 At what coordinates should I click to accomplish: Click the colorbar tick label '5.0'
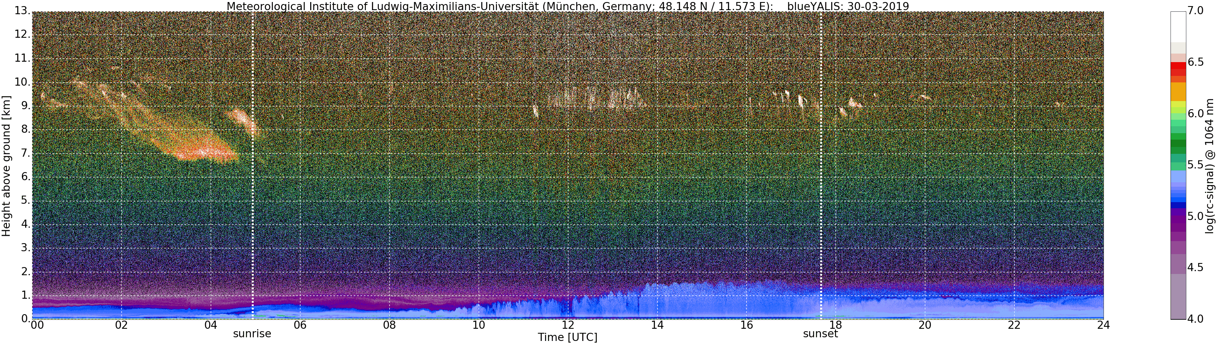click(1195, 216)
